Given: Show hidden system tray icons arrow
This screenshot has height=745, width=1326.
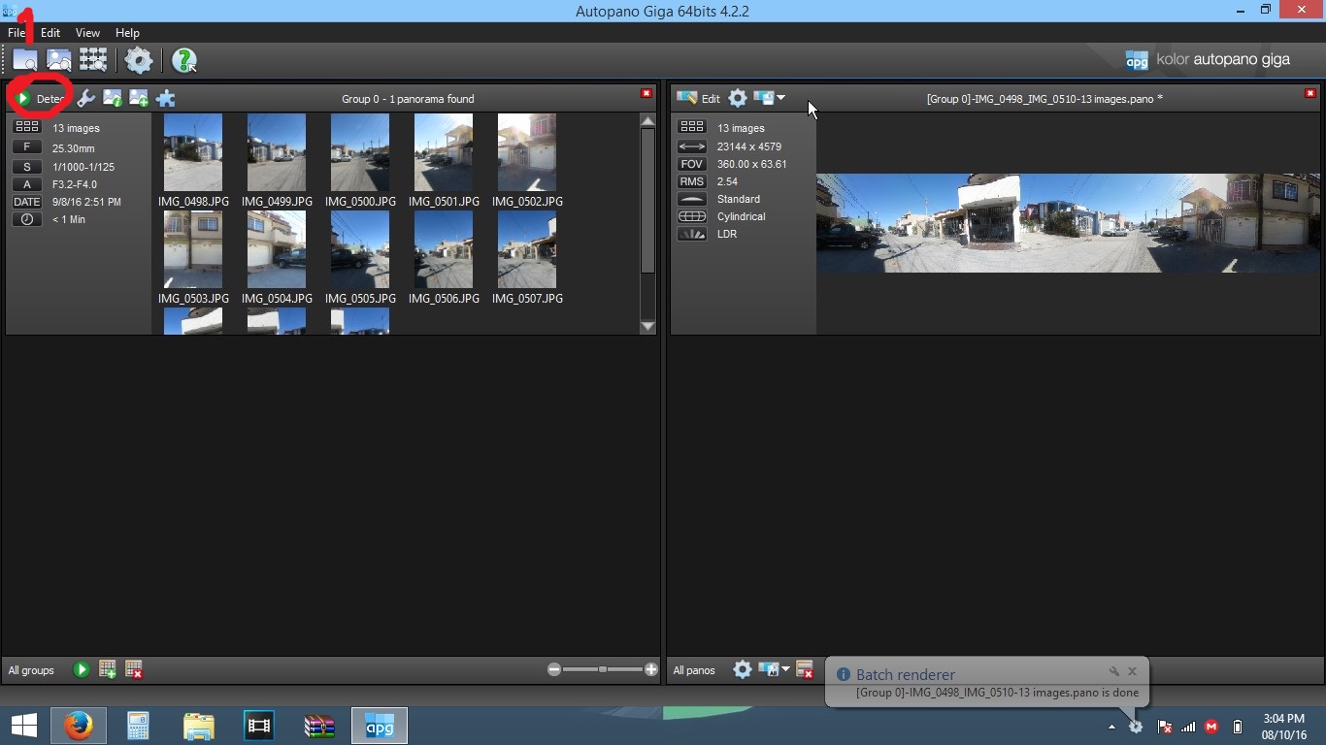Looking at the screenshot, I should 1111,727.
